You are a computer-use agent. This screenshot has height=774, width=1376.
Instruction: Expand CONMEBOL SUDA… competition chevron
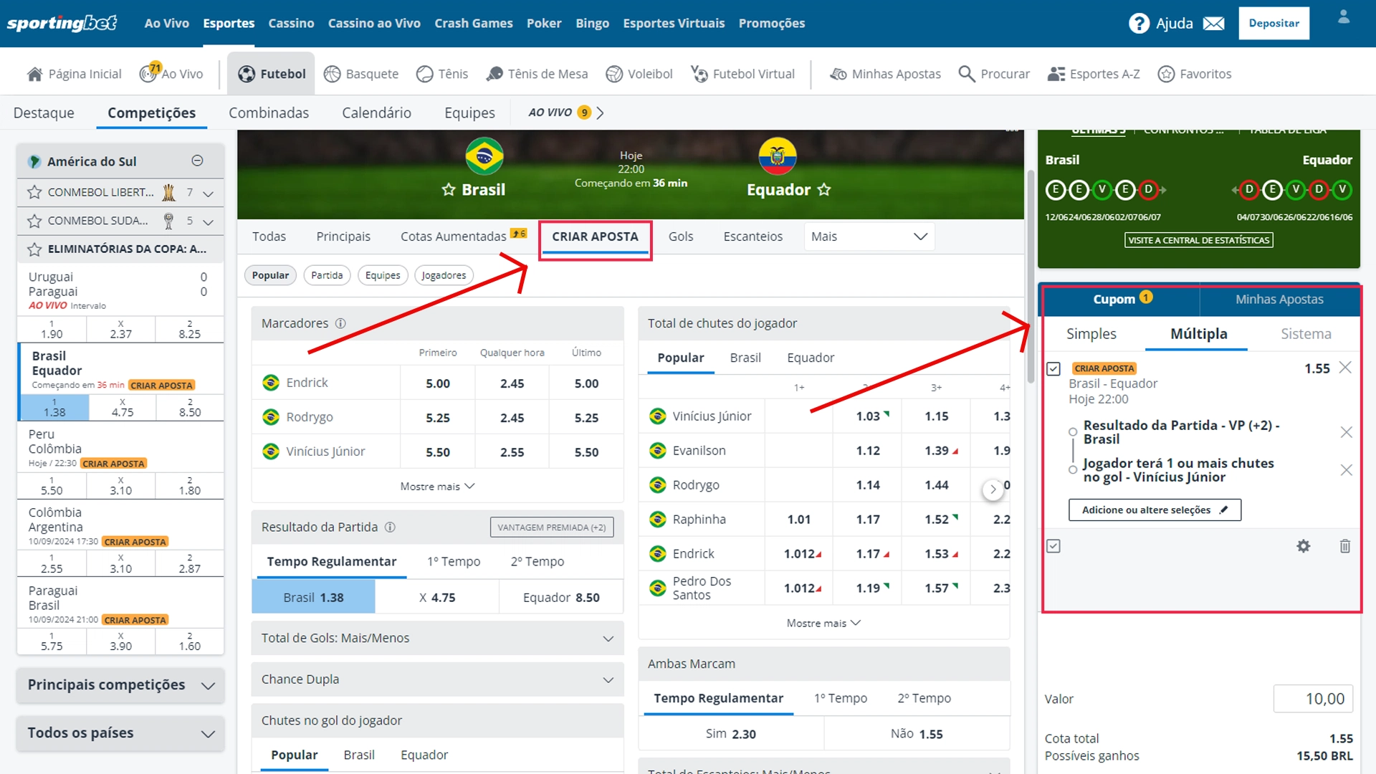click(x=209, y=222)
